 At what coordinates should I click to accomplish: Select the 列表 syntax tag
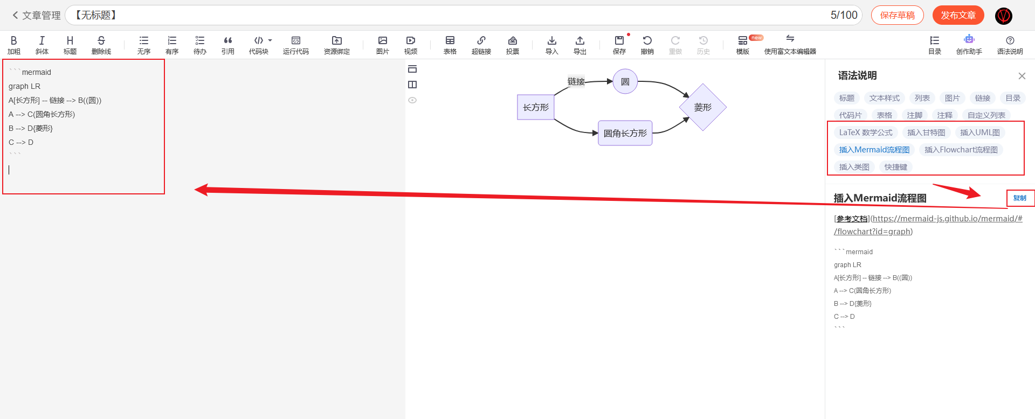click(x=922, y=98)
